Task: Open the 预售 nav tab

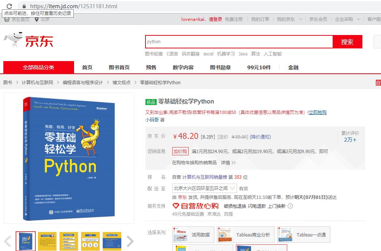Action: (x=151, y=67)
